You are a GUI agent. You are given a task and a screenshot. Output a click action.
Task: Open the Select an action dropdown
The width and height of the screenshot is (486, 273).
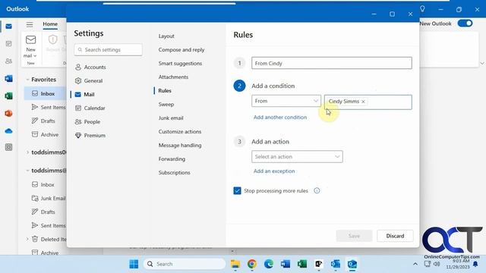[x=297, y=157]
